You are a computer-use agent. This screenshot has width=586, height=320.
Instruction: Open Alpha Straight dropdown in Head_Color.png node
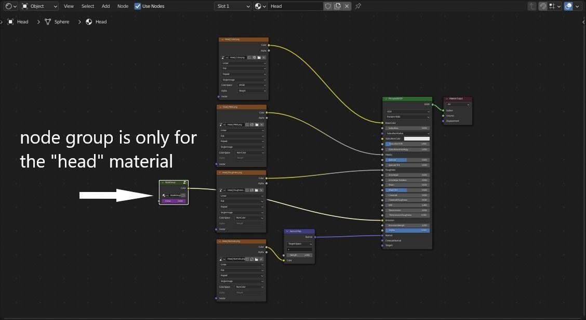pyautogui.click(x=252, y=91)
